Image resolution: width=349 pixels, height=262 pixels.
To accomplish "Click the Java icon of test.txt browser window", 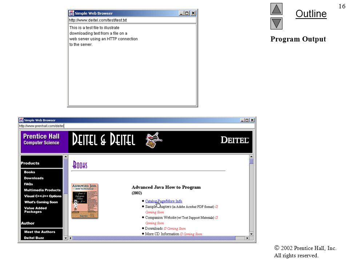I will (72, 13).
